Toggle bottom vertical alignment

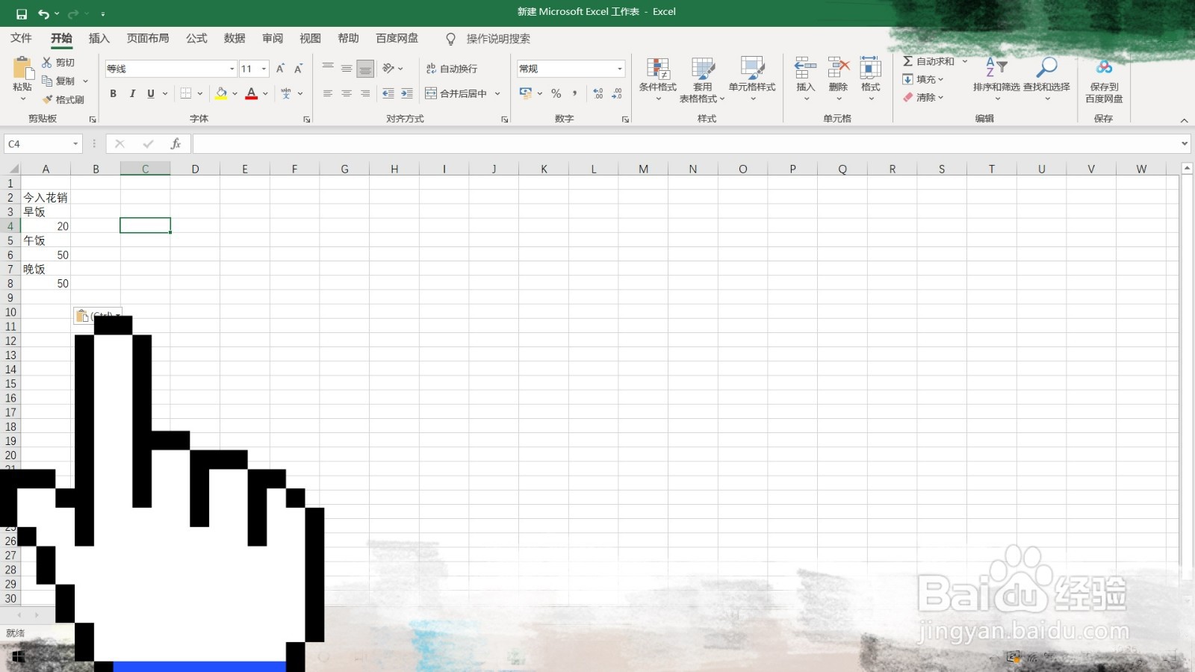tap(365, 69)
